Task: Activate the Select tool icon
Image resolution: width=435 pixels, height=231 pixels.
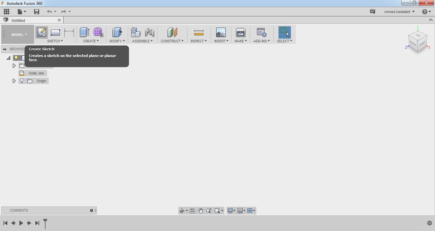Action: [x=284, y=32]
